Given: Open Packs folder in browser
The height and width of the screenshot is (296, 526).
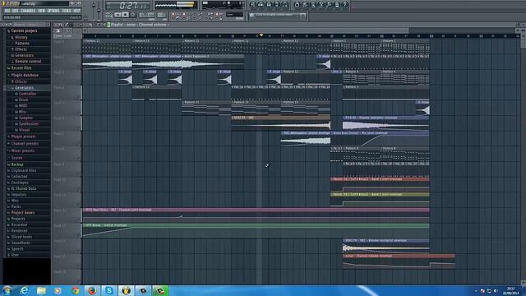Looking at the screenshot, I should pyautogui.click(x=16, y=206).
